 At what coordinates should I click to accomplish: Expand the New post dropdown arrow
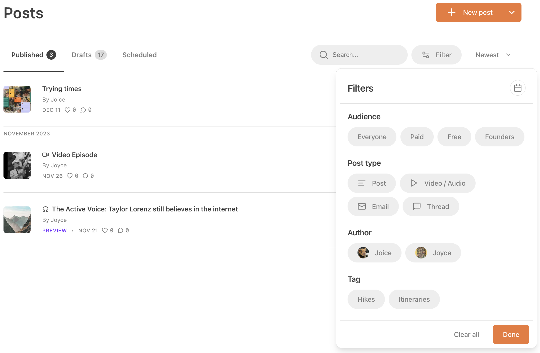(x=512, y=12)
